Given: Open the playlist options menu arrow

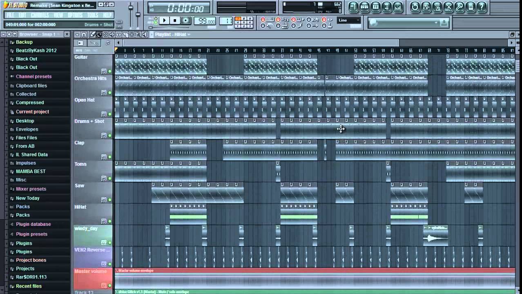Looking at the screenshot, I should pyautogui.click(x=77, y=35).
